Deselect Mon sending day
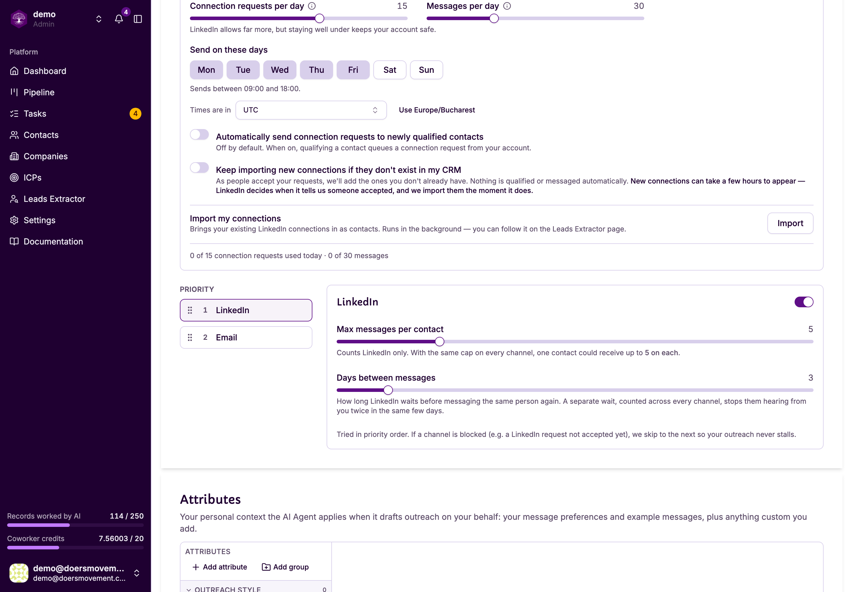The image size is (852, 592). 206,70
